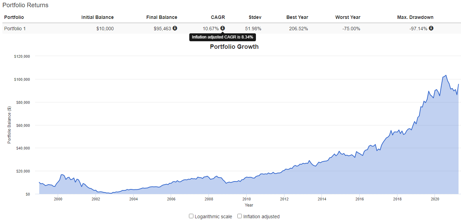Check the Inflation adjusted option
The width and height of the screenshot is (461, 221).
pos(240,216)
